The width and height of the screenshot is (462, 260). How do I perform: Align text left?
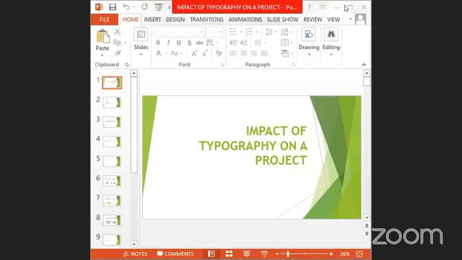click(x=233, y=53)
